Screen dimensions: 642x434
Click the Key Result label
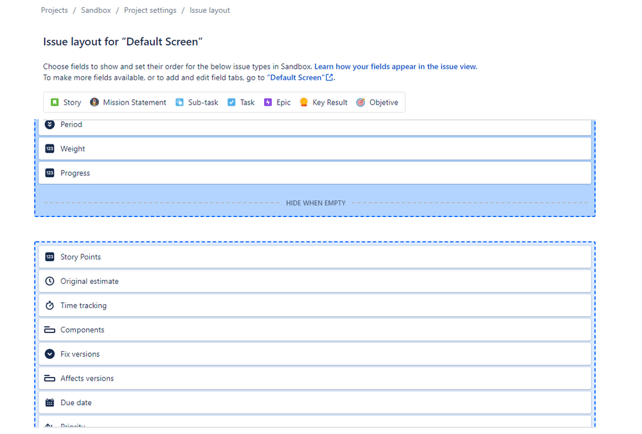[x=330, y=102]
